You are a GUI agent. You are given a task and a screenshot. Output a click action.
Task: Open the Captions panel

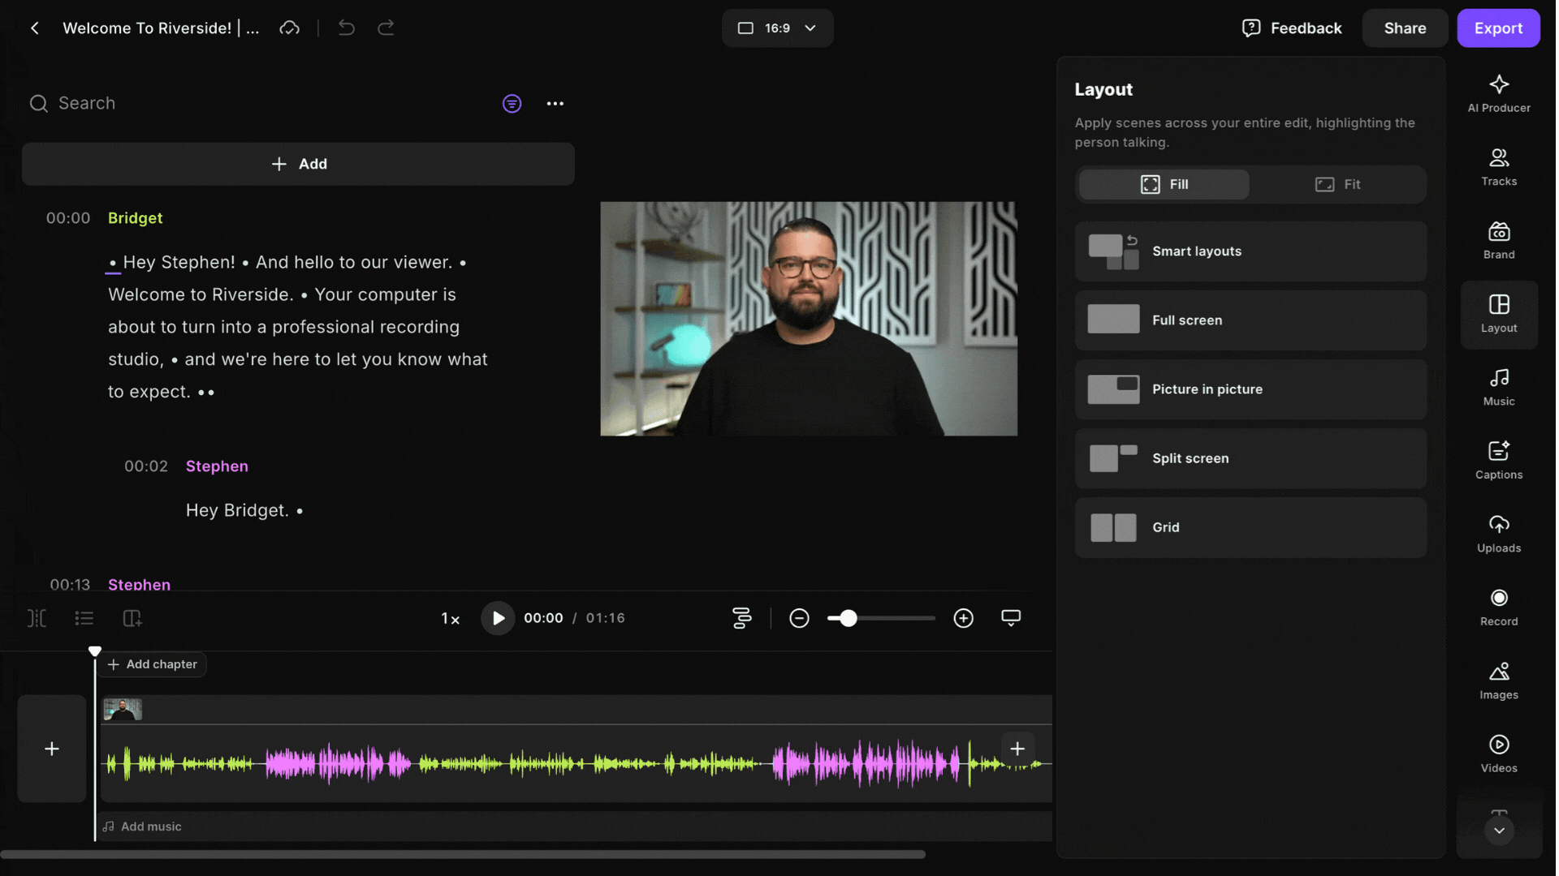(1498, 460)
